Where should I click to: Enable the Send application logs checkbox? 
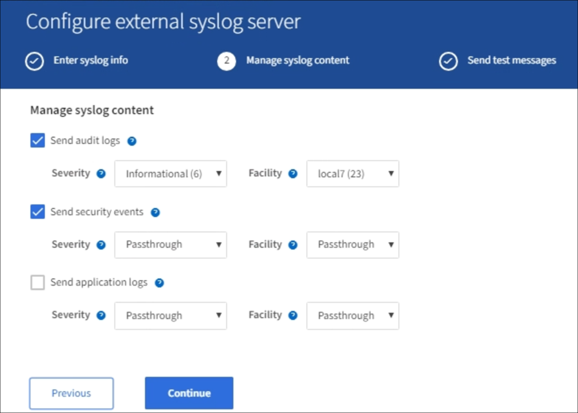pyautogui.click(x=38, y=283)
